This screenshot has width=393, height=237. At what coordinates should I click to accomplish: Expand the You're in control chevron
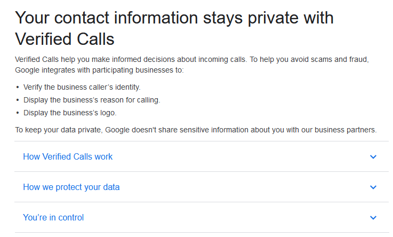click(x=373, y=218)
